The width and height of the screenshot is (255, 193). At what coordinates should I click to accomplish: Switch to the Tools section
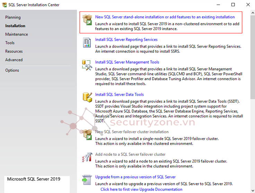coord(10,43)
